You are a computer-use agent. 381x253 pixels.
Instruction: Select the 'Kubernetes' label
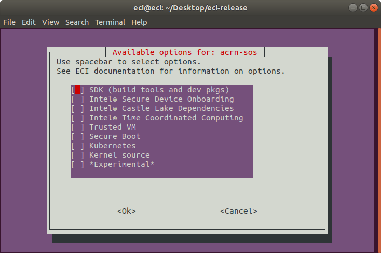click(x=113, y=146)
